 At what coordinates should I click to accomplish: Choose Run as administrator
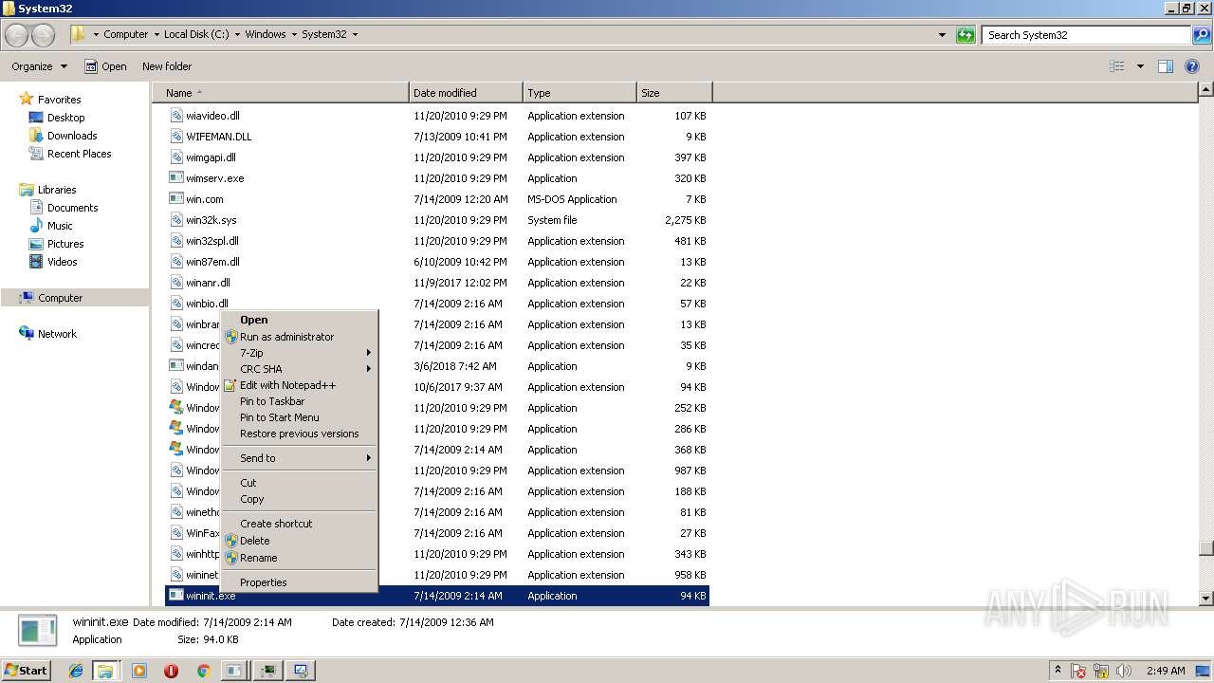(300, 337)
